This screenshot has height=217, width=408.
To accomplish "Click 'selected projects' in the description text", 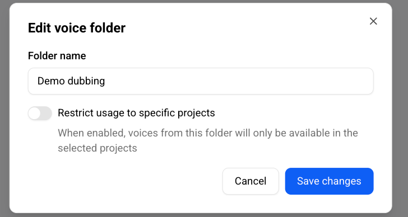I will (x=98, y=148).
